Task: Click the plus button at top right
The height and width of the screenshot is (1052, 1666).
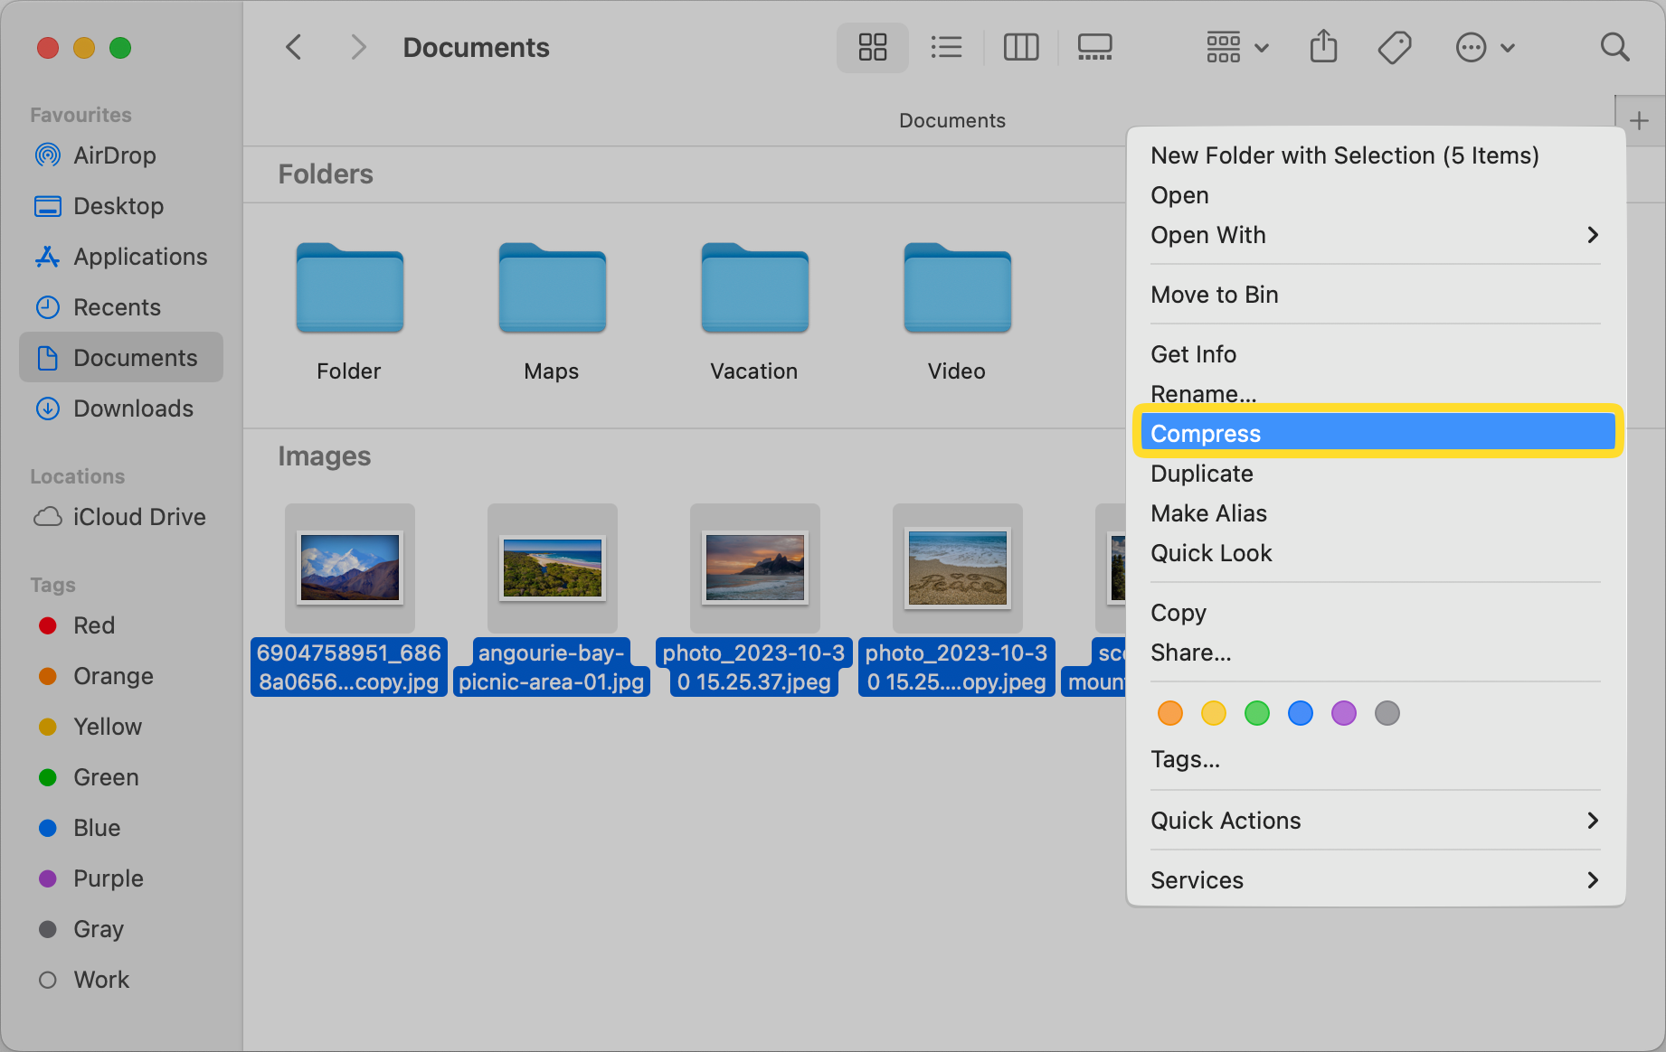Action: 1637,118
